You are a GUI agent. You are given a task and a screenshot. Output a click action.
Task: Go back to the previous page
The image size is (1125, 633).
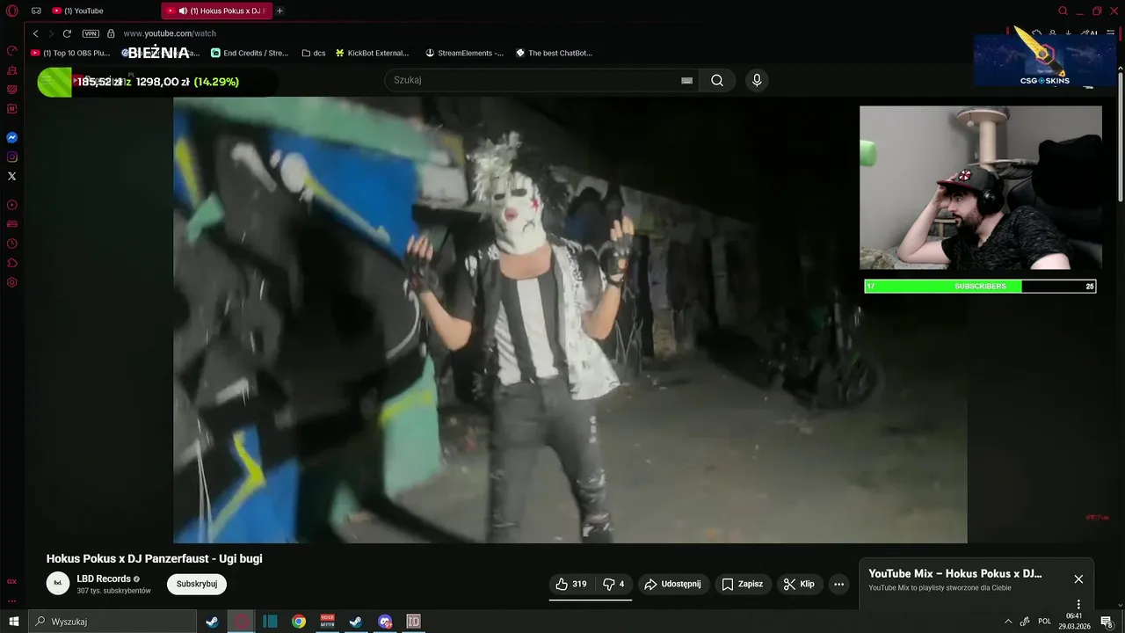tap(35, 33)
